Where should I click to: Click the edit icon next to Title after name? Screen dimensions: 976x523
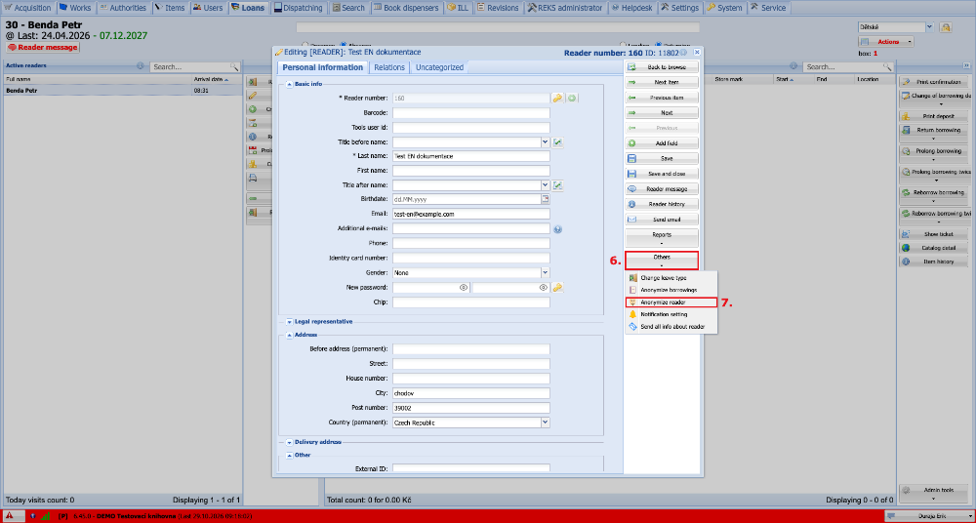coord(557,185)
